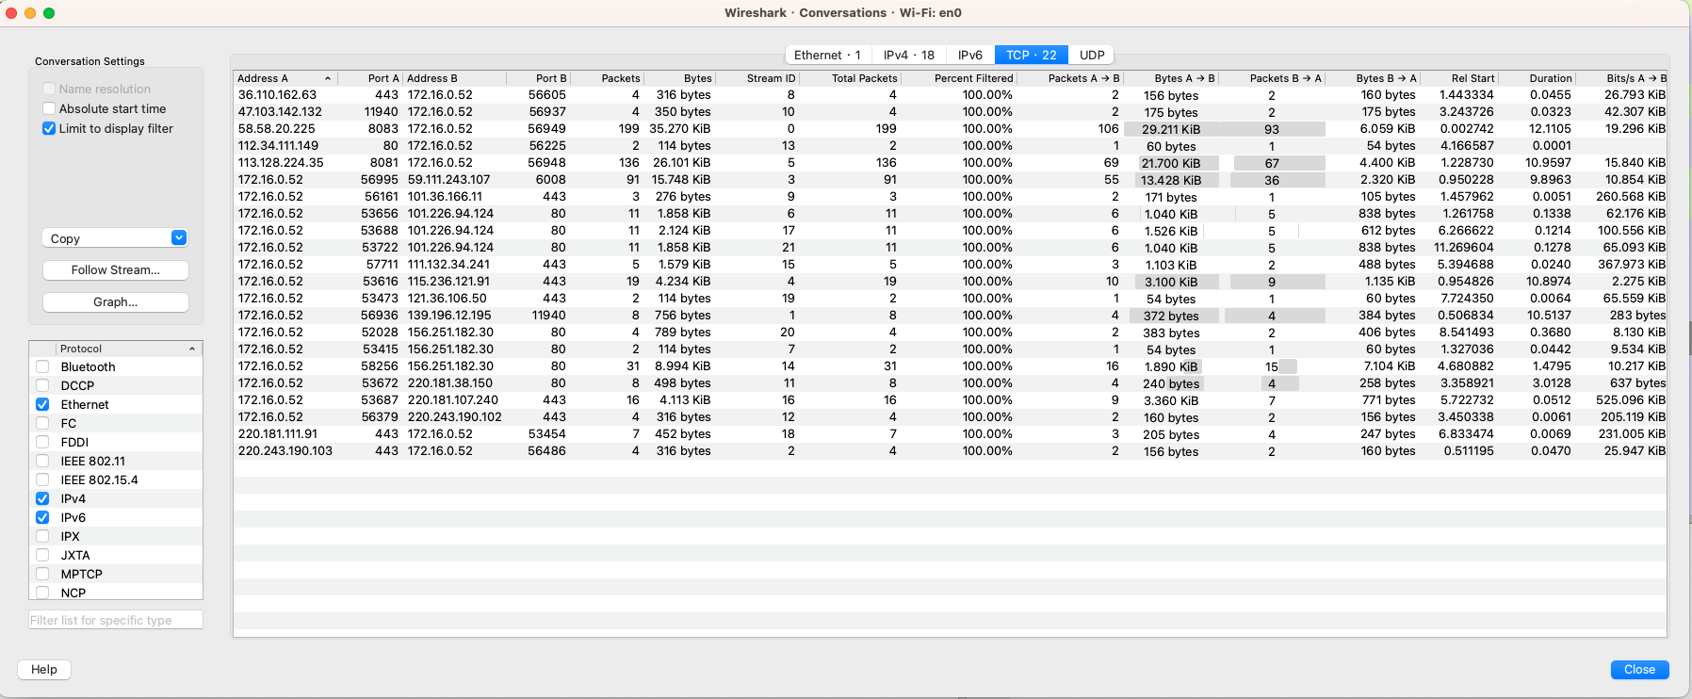This screenshot has height=699, width=1692.
Task: Select the row with 101.36.166.11
Action: pos(950,196)
